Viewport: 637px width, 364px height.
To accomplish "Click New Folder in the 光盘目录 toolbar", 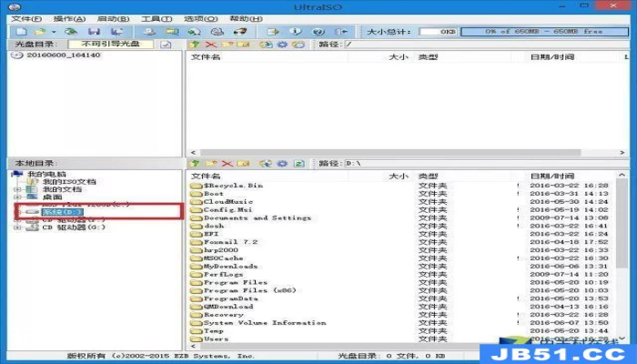I will (227, 45).
